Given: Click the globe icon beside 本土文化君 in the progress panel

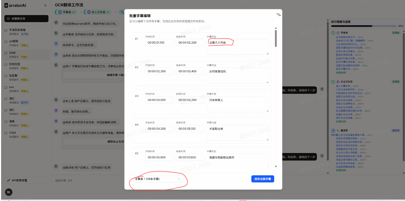Looking at the screenshot, I should [x=338, y=82].
